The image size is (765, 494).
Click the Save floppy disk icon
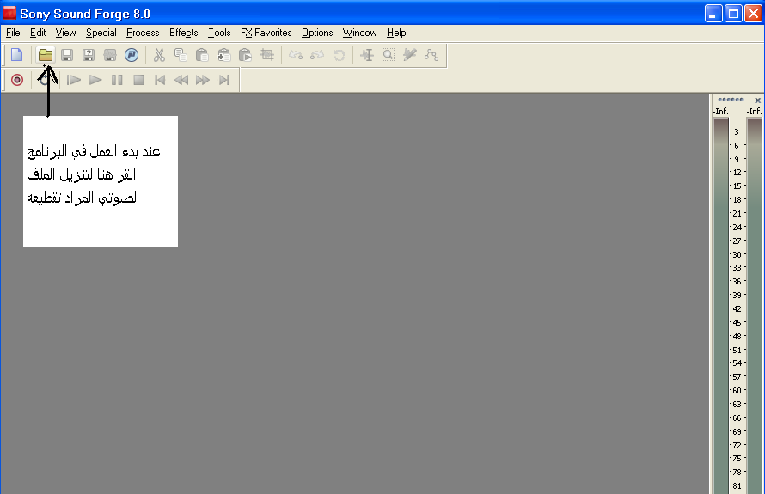(67, 55)
